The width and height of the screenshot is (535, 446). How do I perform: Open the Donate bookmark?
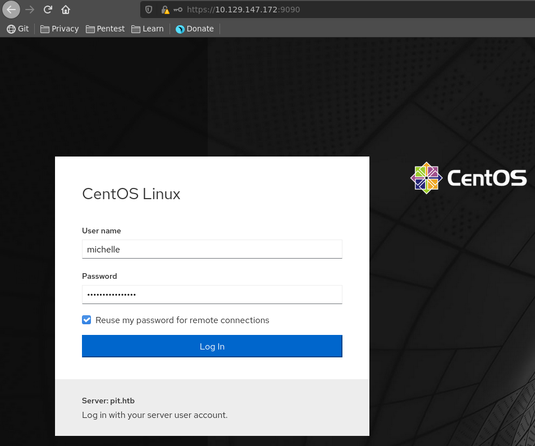click(195, 29)
